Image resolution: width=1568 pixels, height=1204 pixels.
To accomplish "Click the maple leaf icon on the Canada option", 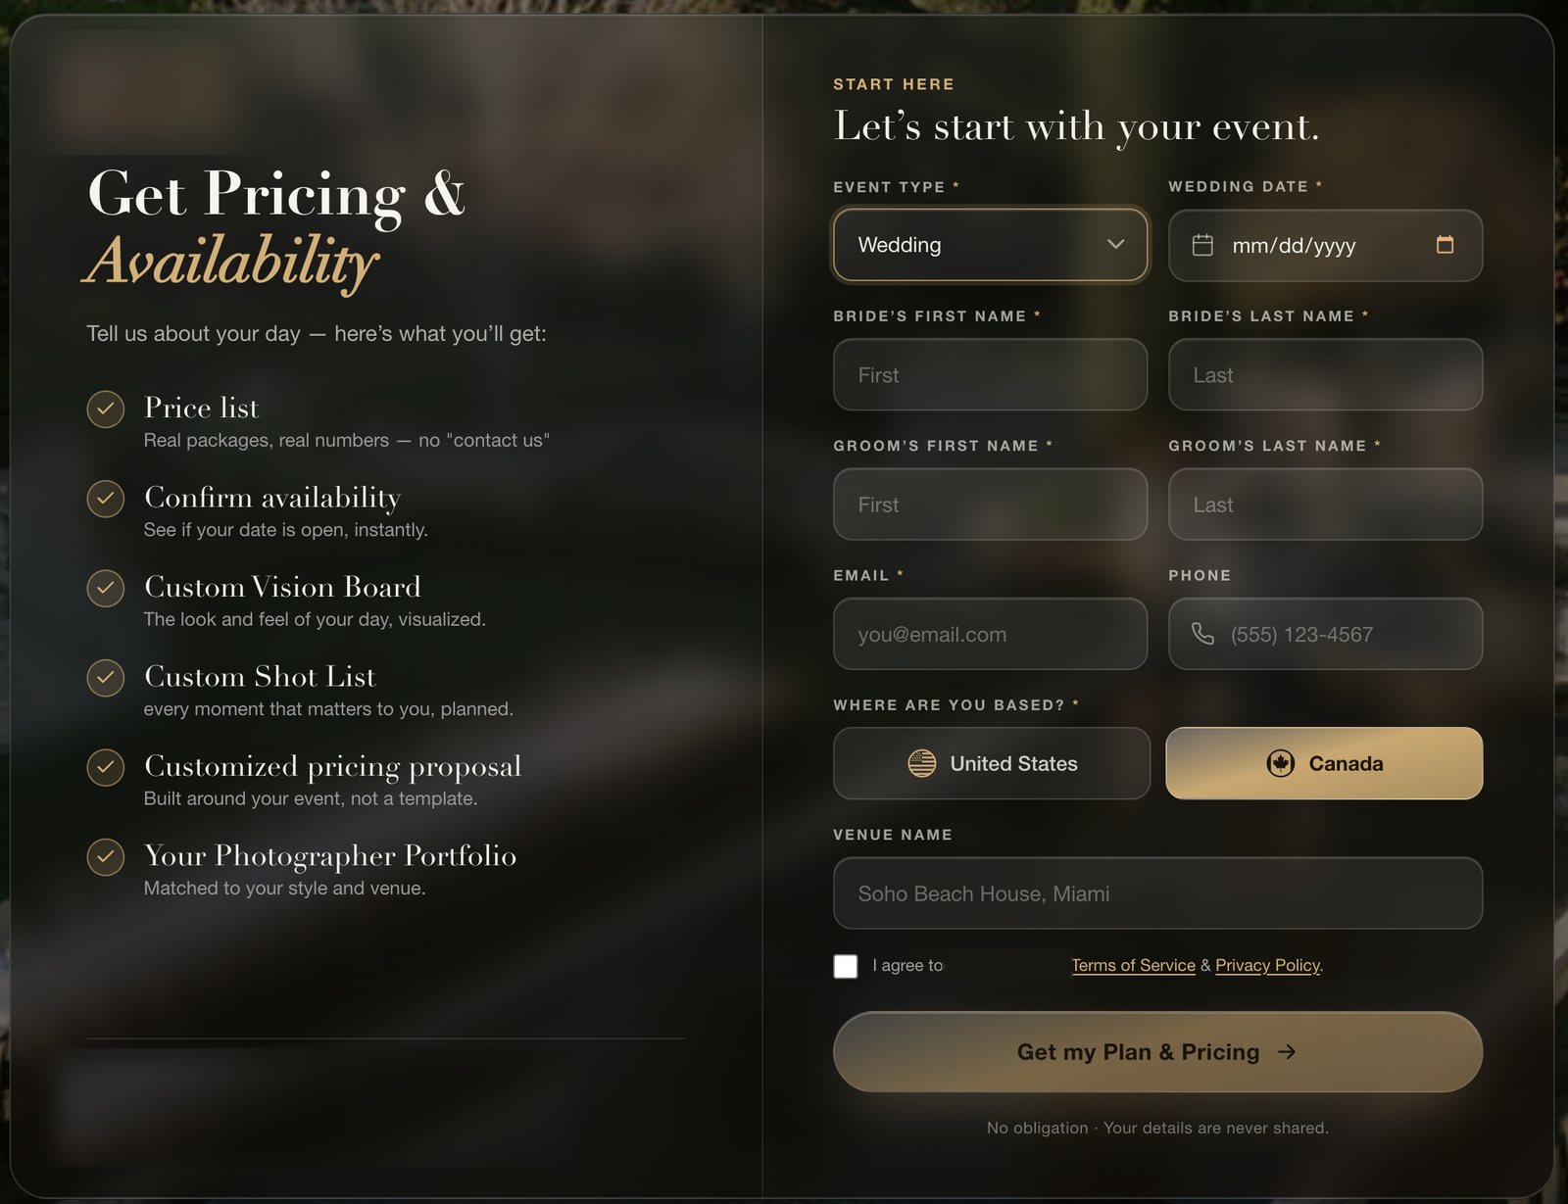I will [1281, 763].
